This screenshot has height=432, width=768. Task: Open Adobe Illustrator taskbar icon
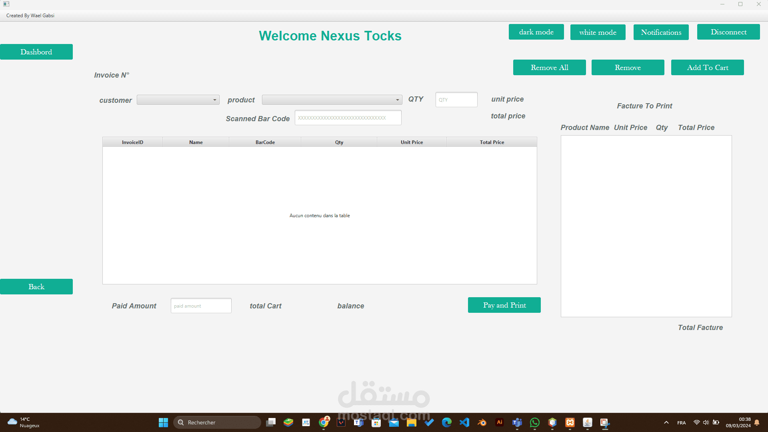pos(500,422)
